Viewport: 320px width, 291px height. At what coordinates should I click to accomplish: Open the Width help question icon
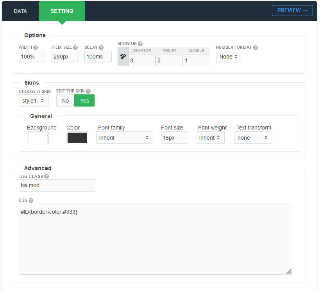36,48
